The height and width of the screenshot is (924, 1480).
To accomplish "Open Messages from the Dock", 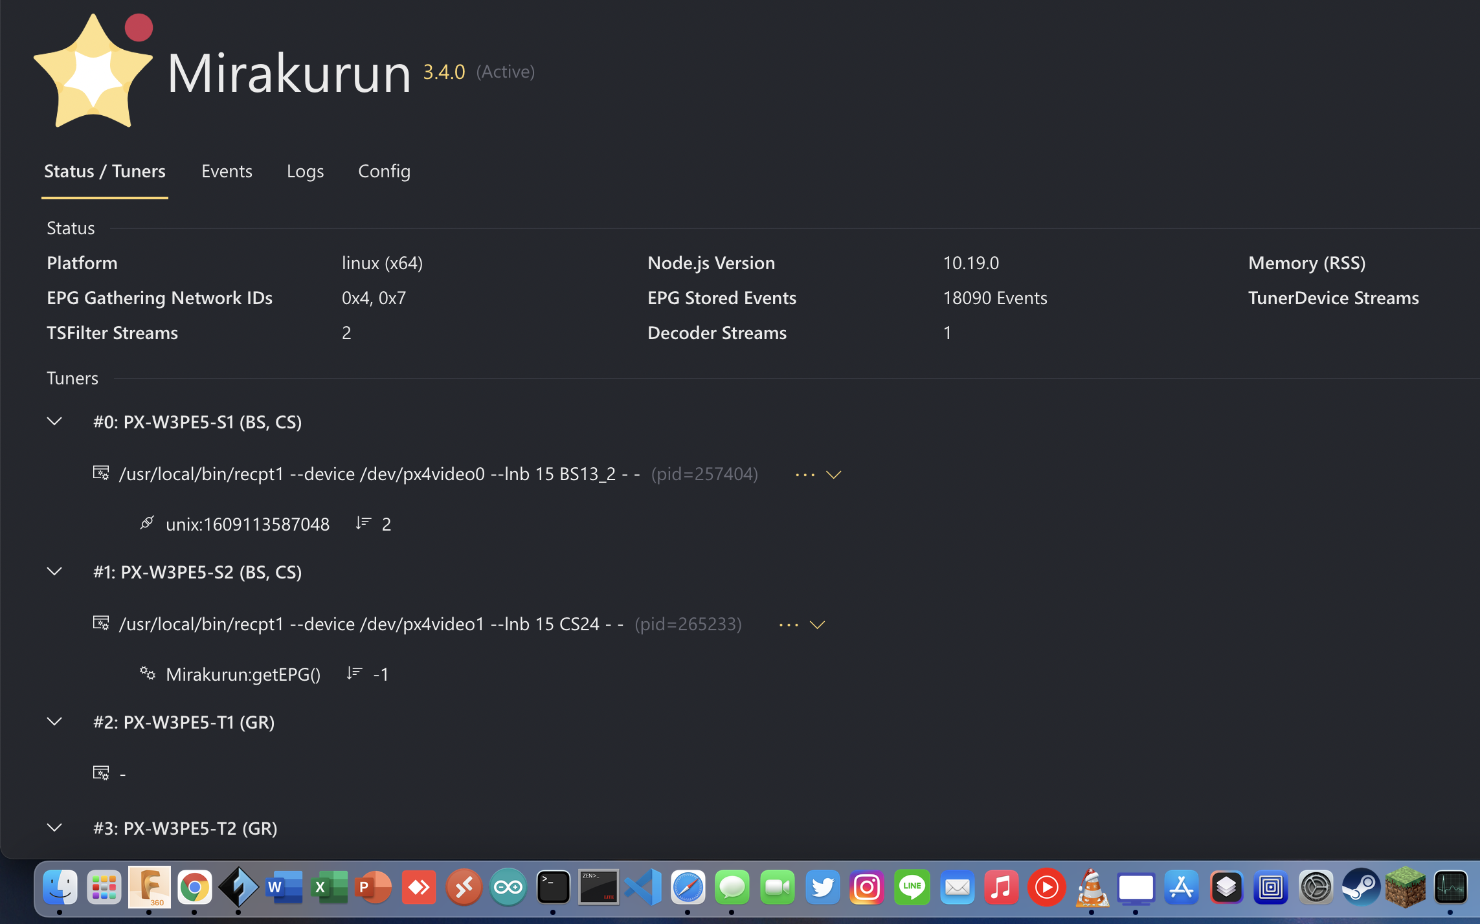I will (x=732, y=888).
